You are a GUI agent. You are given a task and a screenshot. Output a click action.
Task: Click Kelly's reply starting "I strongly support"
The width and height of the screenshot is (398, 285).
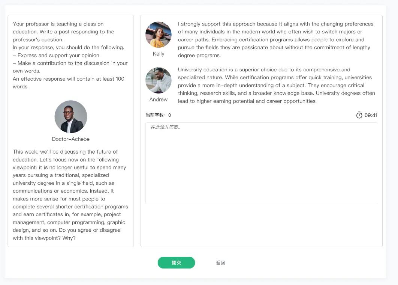[275, 40]
